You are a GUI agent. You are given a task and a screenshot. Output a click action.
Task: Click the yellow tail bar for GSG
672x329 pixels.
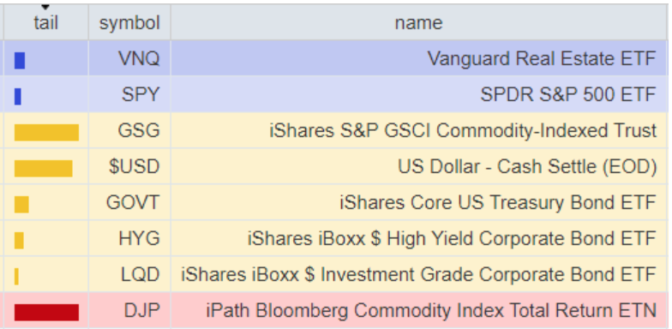46,132
